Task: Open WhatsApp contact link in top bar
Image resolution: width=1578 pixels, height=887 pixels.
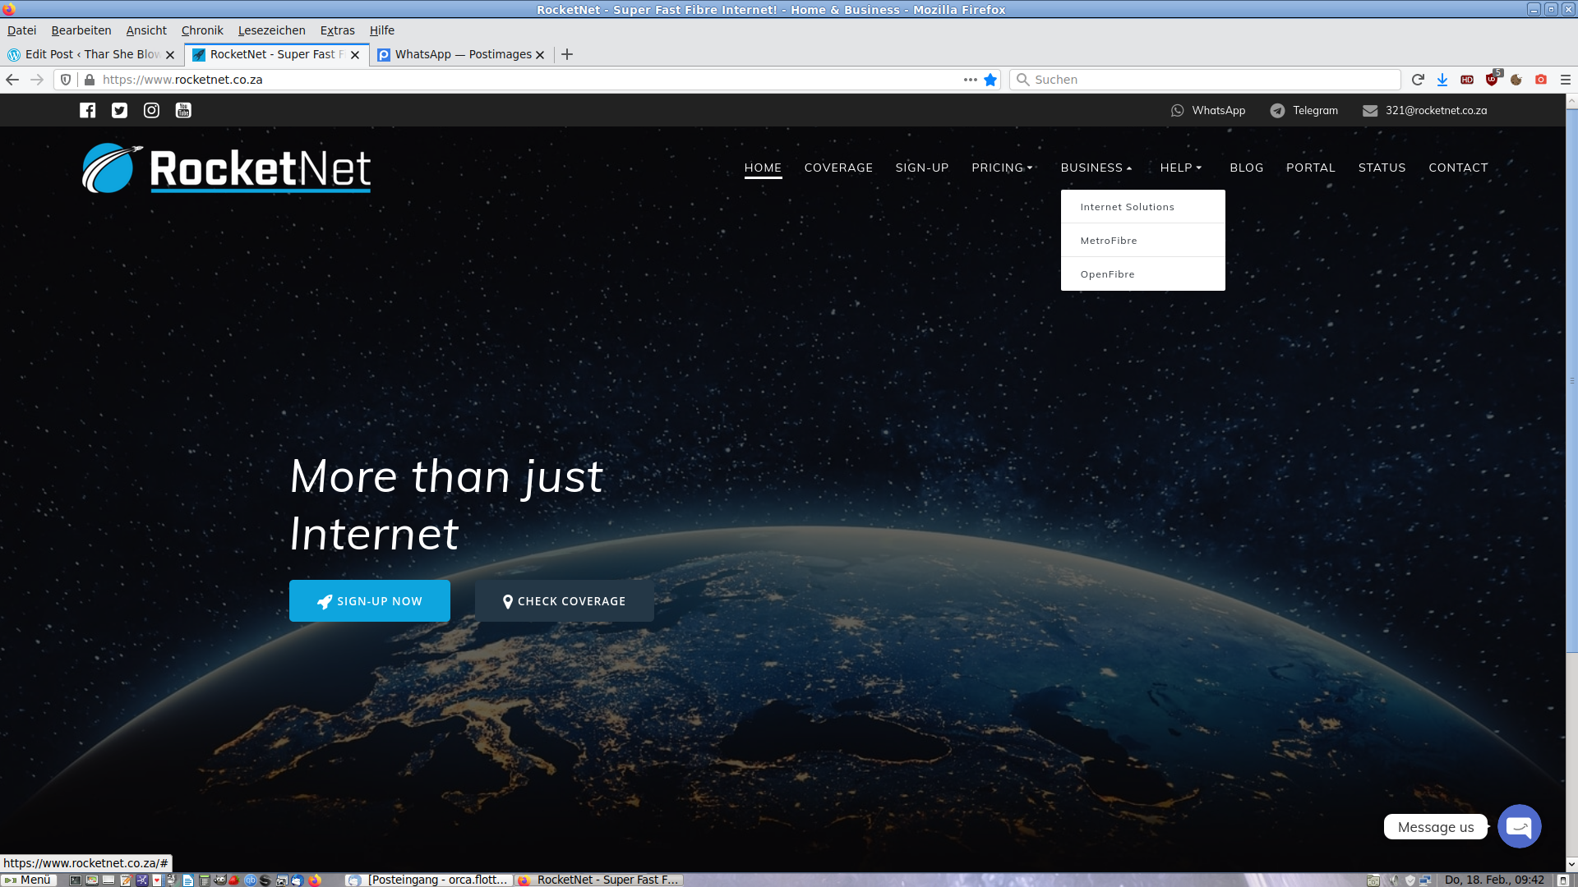Action: tap(1208, 110)
